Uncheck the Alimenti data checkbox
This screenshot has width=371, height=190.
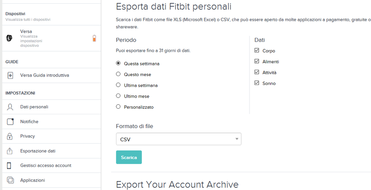(x=257, y=61)
